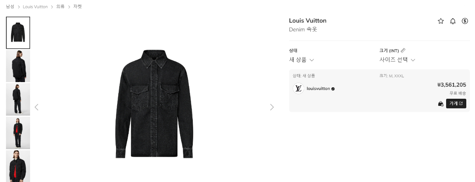
Task: Select the fourth thumbnail, model front view
Action: 18,133
